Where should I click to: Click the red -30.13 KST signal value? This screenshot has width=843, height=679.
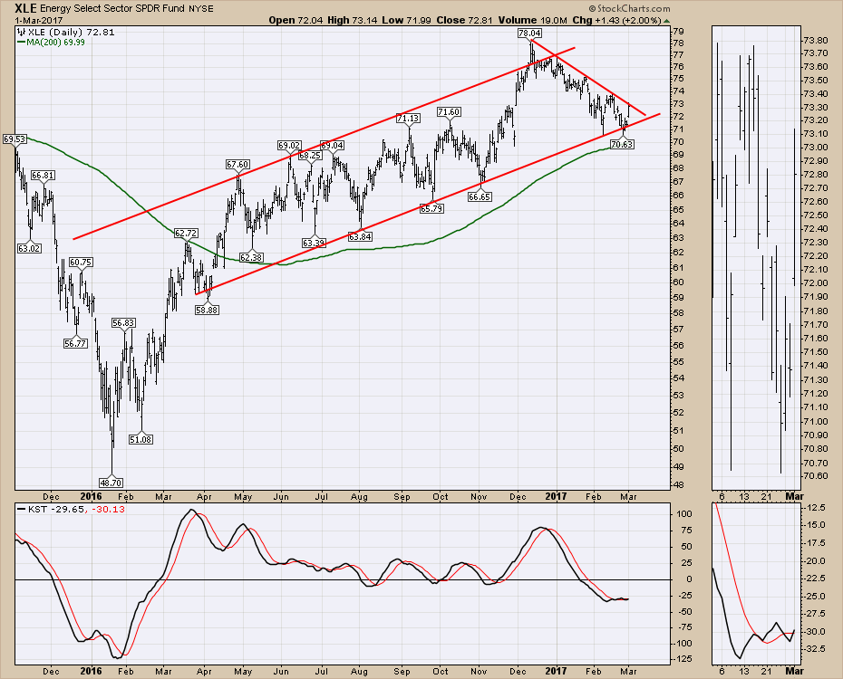[109, 509]
